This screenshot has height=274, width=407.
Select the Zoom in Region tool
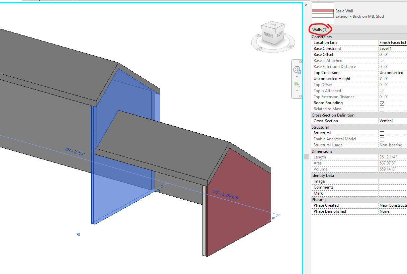click(x=297, y=84)
